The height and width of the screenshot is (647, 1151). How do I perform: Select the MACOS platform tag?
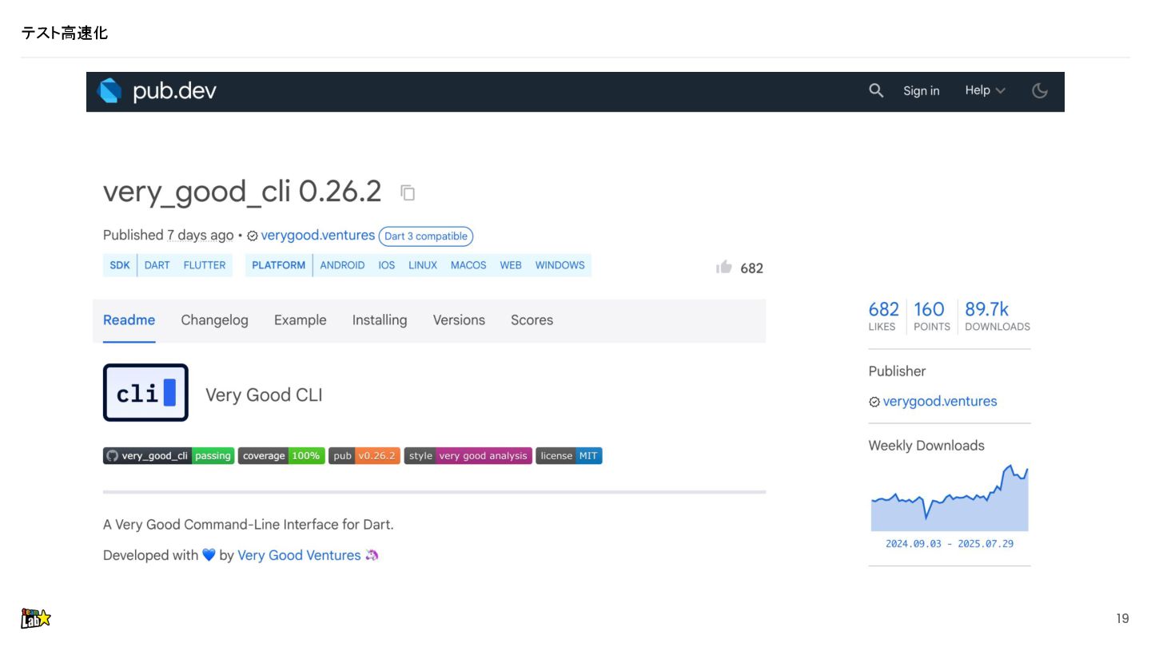(468, 265)
